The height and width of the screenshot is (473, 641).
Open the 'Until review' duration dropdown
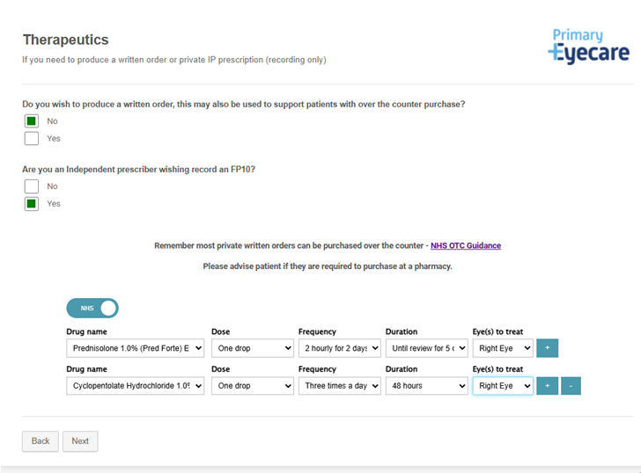click(426, 348)
